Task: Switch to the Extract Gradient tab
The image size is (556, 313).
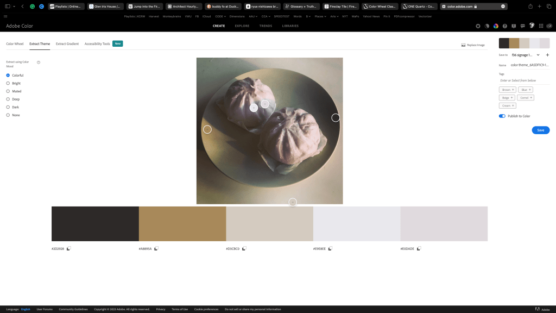Action: tap(67, 43)
